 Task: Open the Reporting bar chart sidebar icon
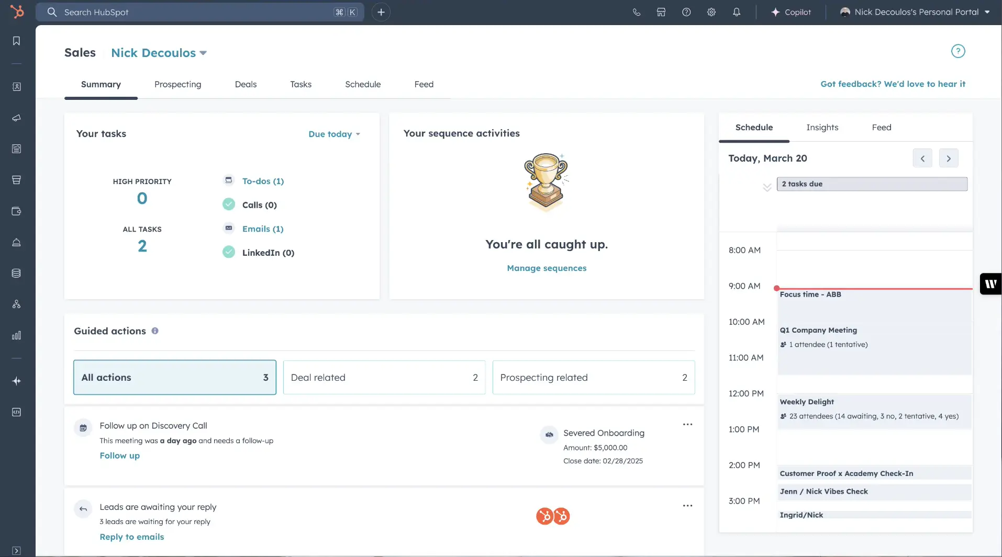click(x=16, y=335)
